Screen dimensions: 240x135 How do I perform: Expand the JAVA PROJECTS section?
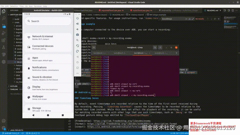[16, 130]
